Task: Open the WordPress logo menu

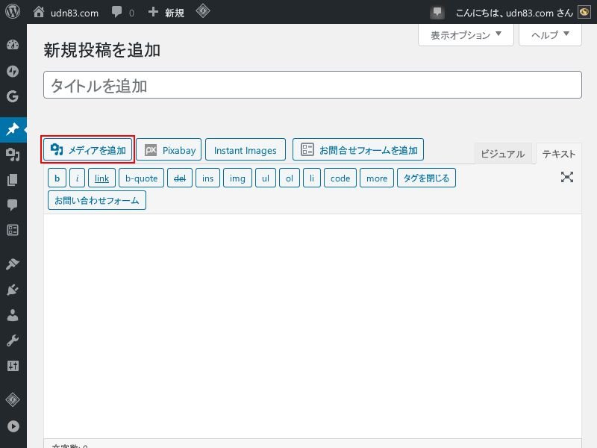Action: coord(13,12)
